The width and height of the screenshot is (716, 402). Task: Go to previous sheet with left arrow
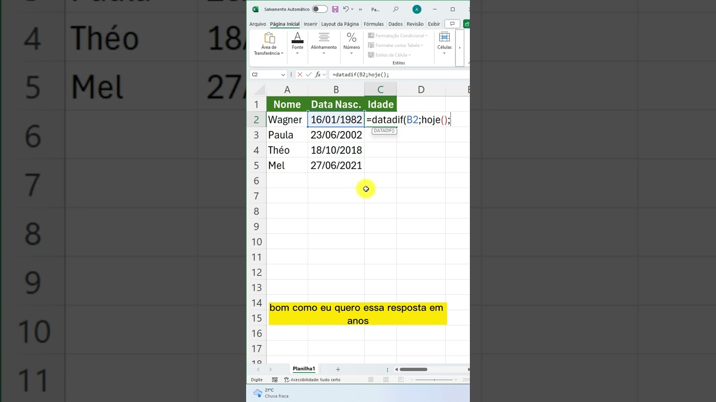(258, 370)
